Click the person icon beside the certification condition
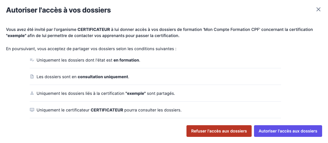The width and height of the screenshot is (328, 143). pos(32,93)
